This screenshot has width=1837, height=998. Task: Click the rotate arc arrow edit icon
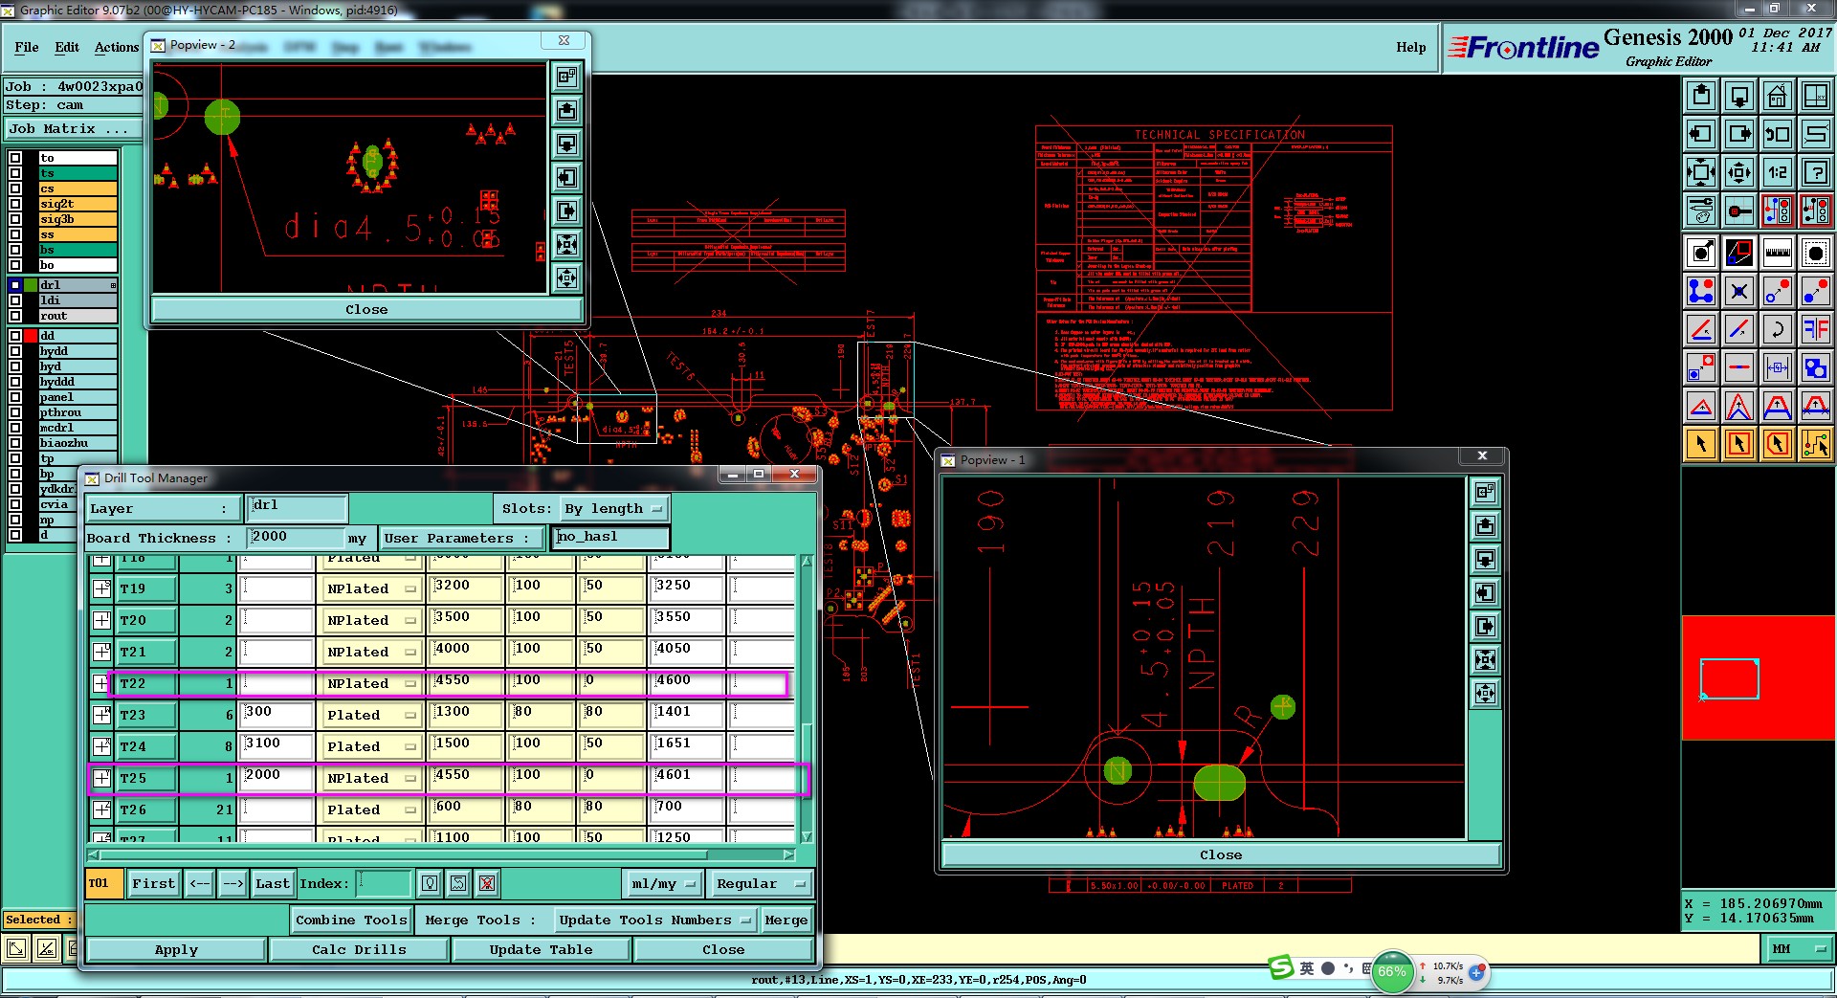pyautogui.click(x=1777, y=329)
